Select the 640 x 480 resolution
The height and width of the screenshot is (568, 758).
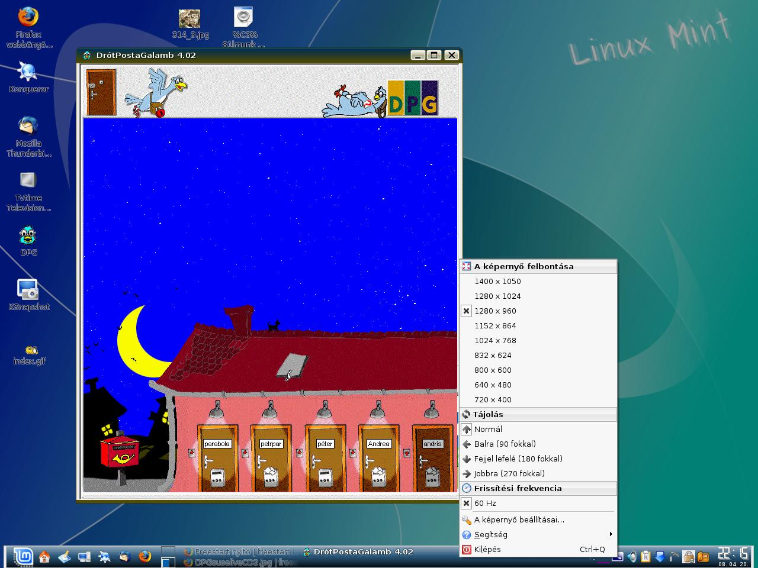click(538, 385)
